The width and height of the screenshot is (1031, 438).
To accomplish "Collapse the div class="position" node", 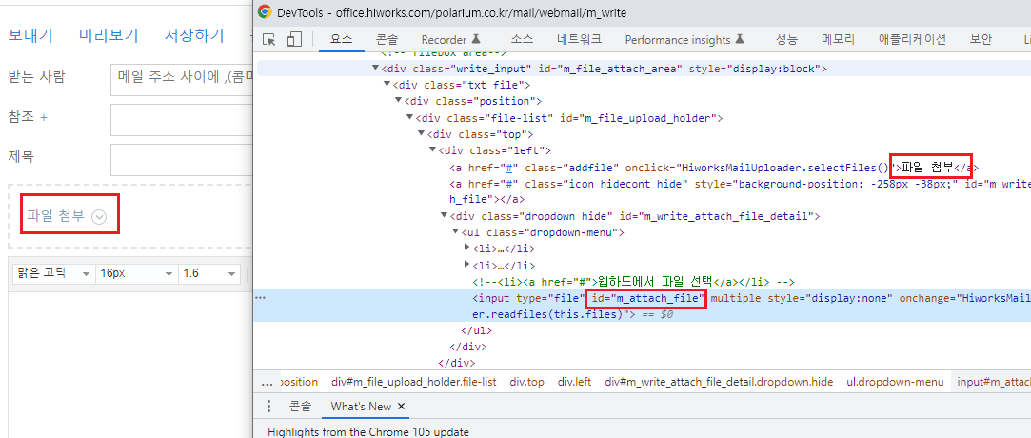I will pyautogui.click(x=398, y=101).
